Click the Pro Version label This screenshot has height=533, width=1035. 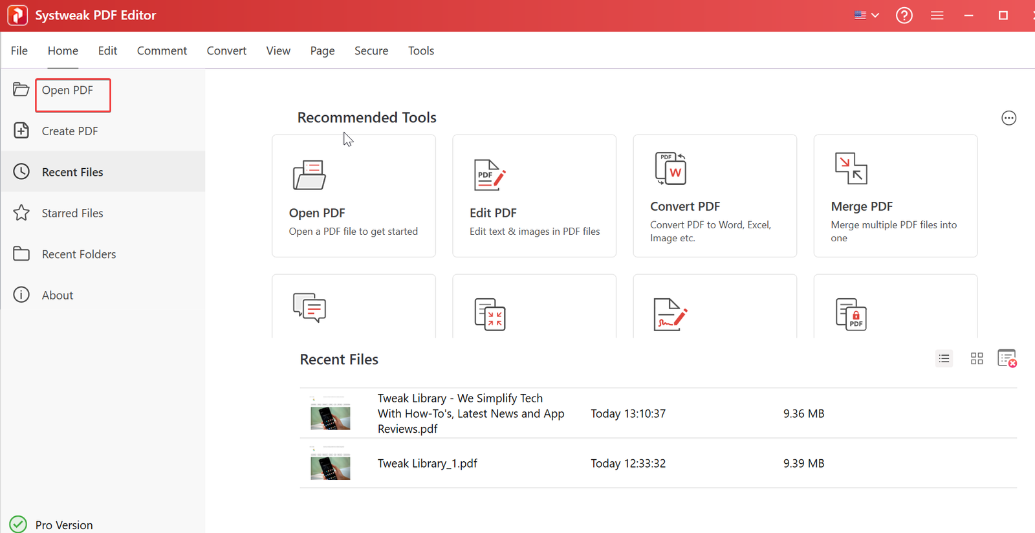[64, 525]
